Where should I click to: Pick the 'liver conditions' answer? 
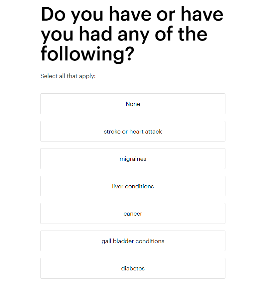pos(133,186)
